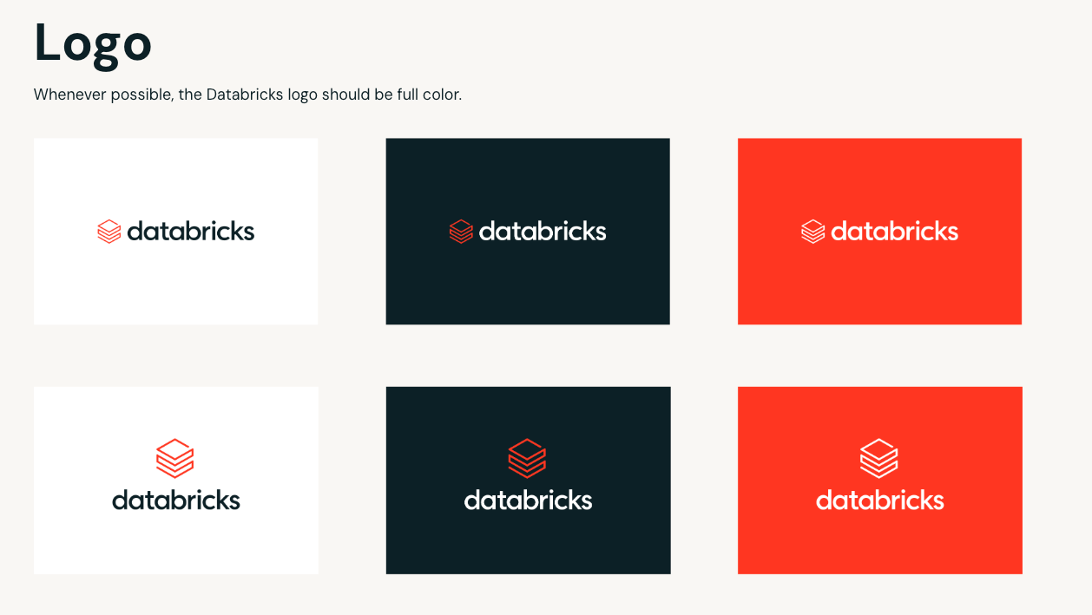Click the stacked Databricks logo on dark card
The image size is (1092, 615).
pyautogui.click(x=528, y=474)
